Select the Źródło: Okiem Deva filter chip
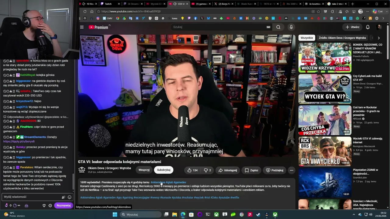Screen dimensions: 390x219 (342, 38)
